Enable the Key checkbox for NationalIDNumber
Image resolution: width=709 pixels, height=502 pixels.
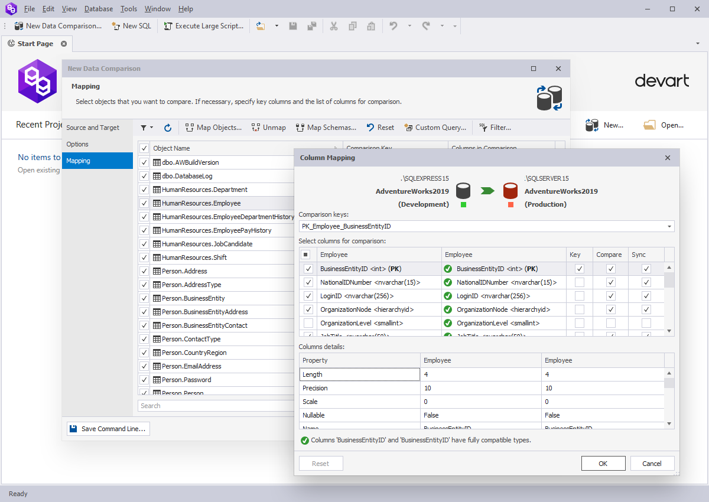(579, 282)
